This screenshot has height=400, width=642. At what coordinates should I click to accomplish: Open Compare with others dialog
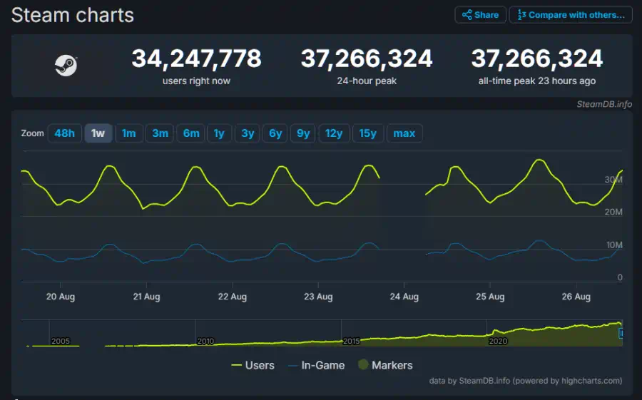click(571, 15)
